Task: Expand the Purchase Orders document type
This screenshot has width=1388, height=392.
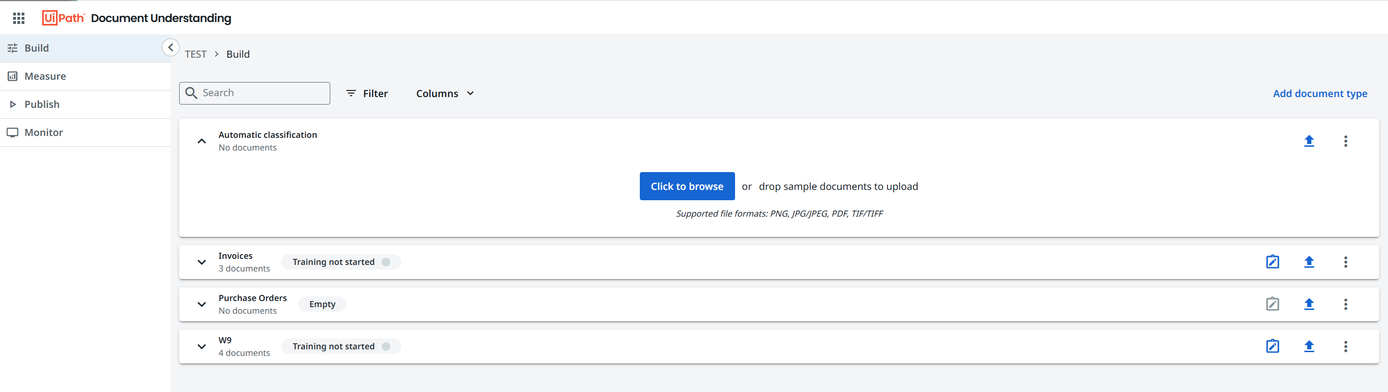Action: [x=202, y=304]
